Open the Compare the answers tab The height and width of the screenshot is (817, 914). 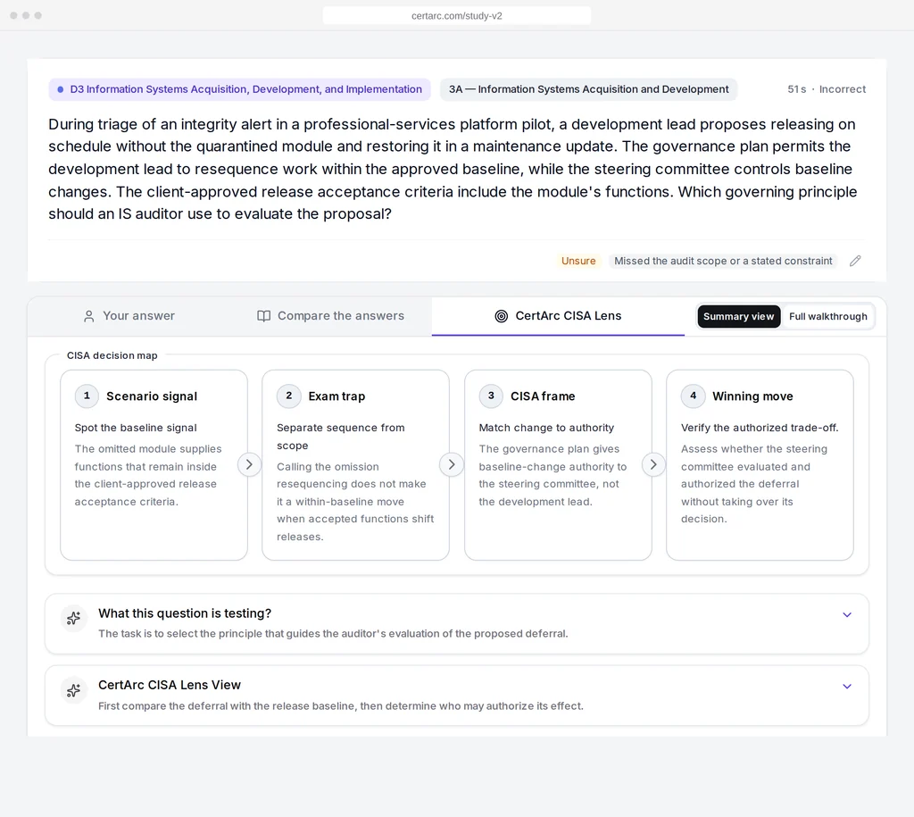tap(330, 316)
